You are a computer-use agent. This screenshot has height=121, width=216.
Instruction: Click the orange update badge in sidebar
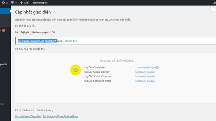(x=4, y=31)
